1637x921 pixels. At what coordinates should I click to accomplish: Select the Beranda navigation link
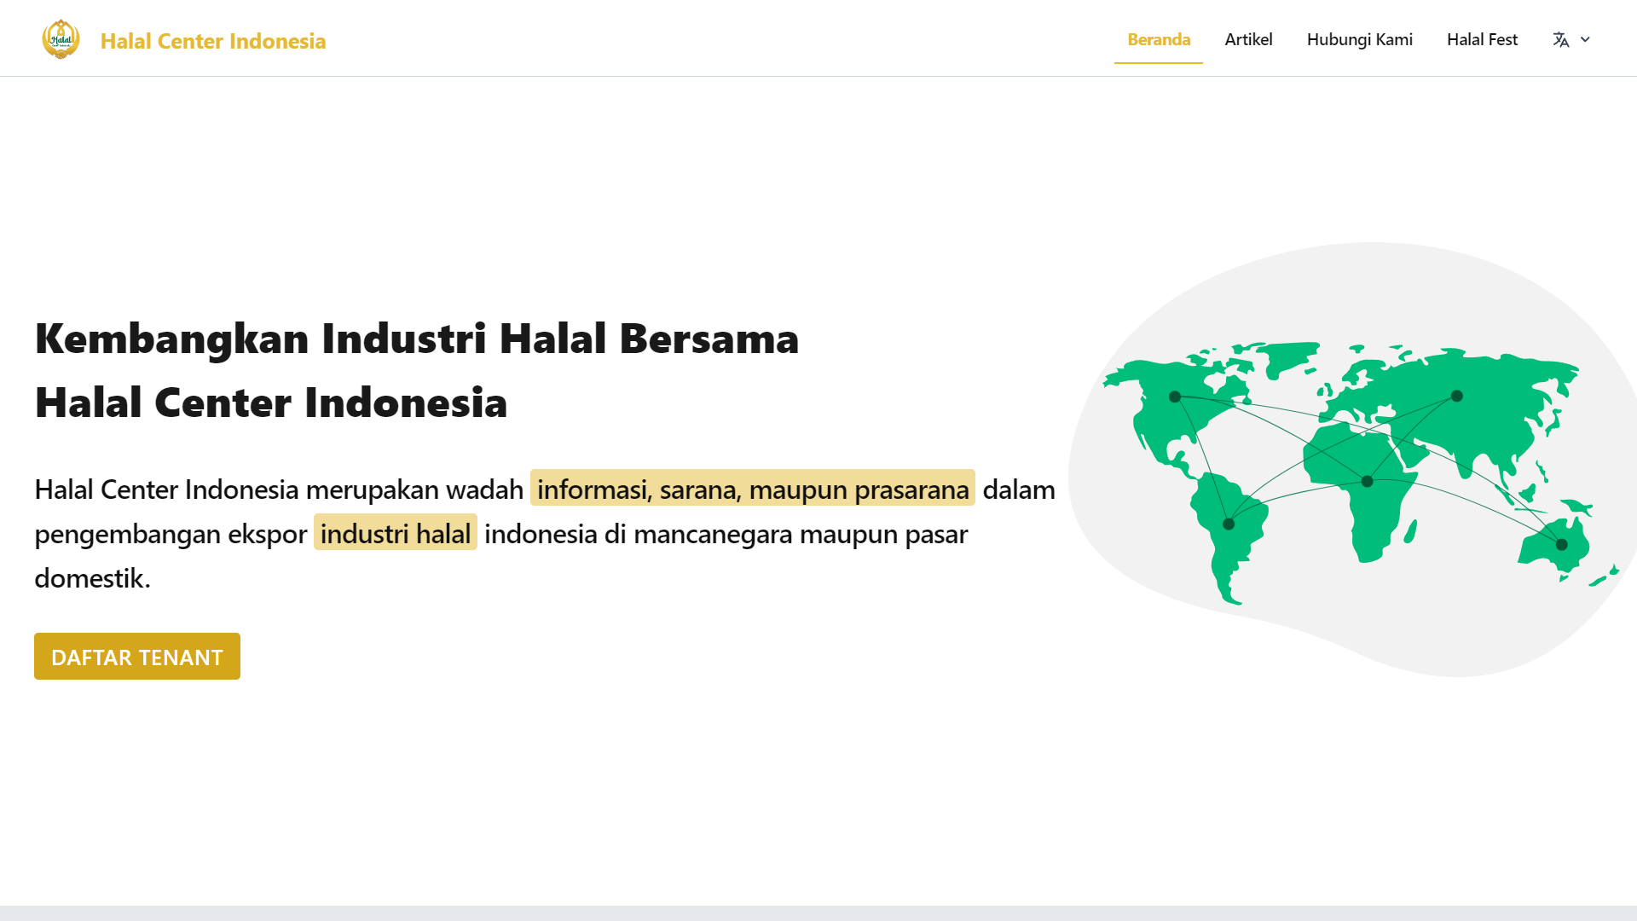[1158, 39]
